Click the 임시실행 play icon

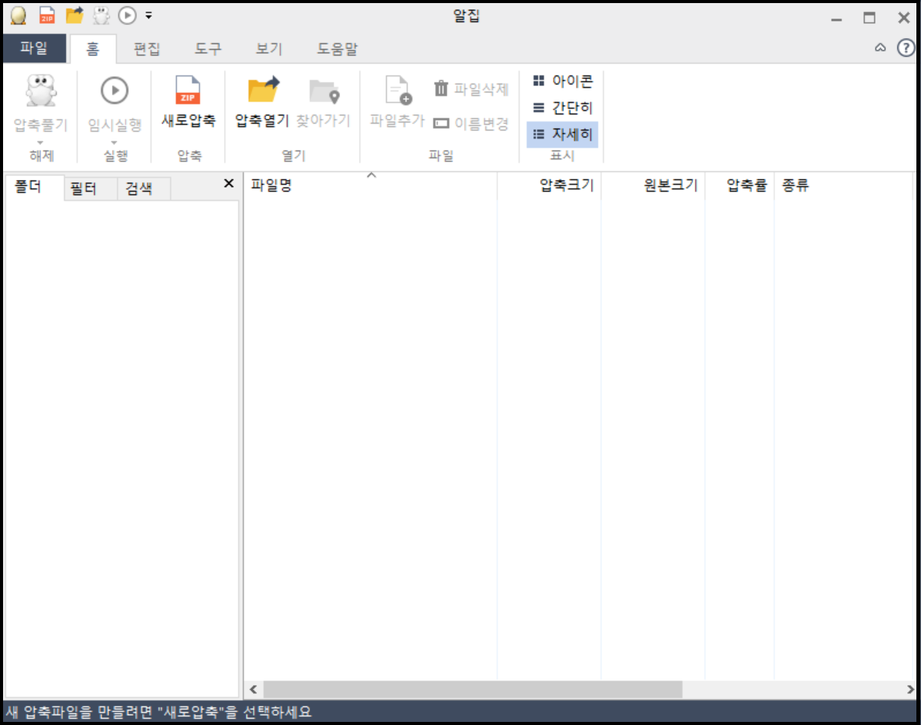click(x=115, y=91)
